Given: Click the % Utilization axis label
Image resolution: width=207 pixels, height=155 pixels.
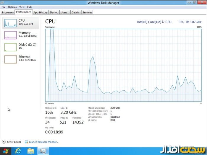Looking at the screenshot, I should 50,27.
